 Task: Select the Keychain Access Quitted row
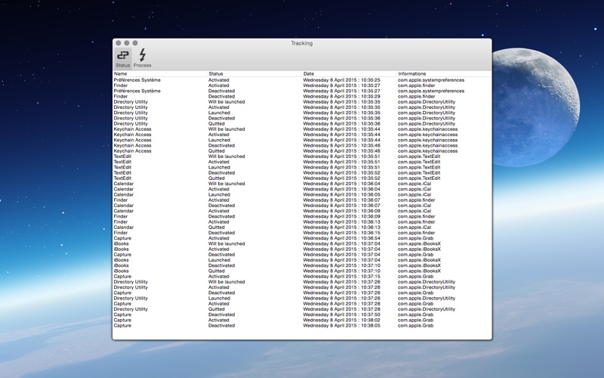coord(302,150)
